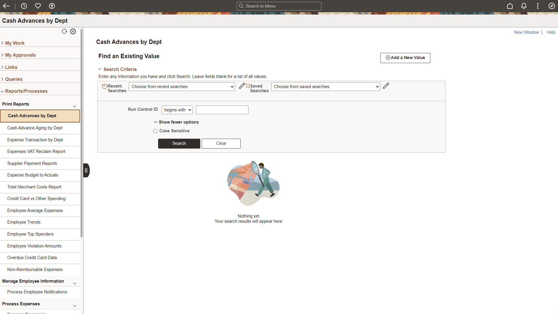Click the Clear button to reset form
The image size is (558, 314).
click(221, 143)
